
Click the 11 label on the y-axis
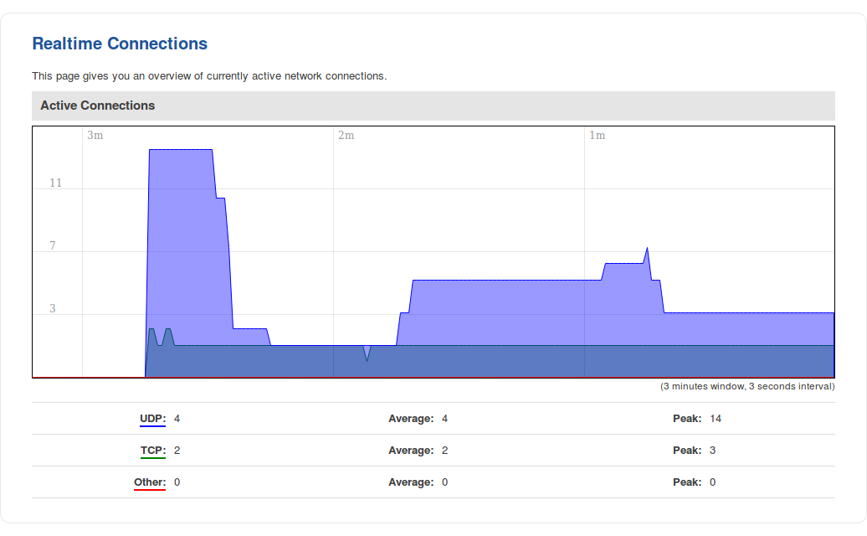pos(55,183)
